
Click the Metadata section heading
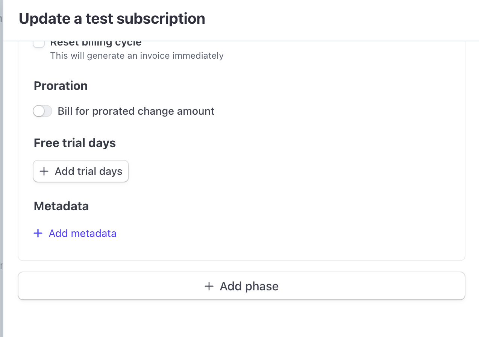tap(61, 206)
